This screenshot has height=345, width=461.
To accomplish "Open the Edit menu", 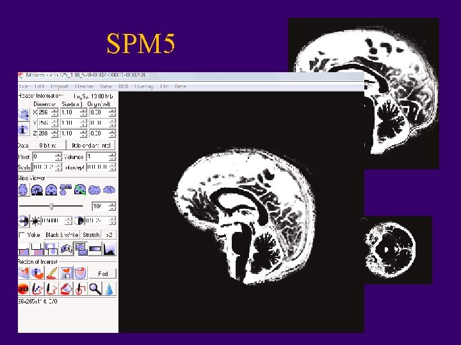I will [40, 86].
